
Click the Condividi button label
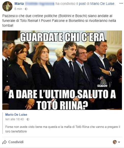[16, 142]
